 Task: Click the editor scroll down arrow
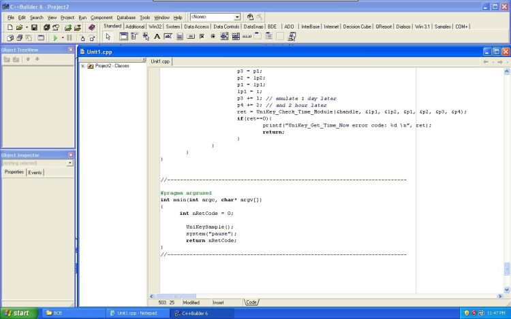[507, 290]
